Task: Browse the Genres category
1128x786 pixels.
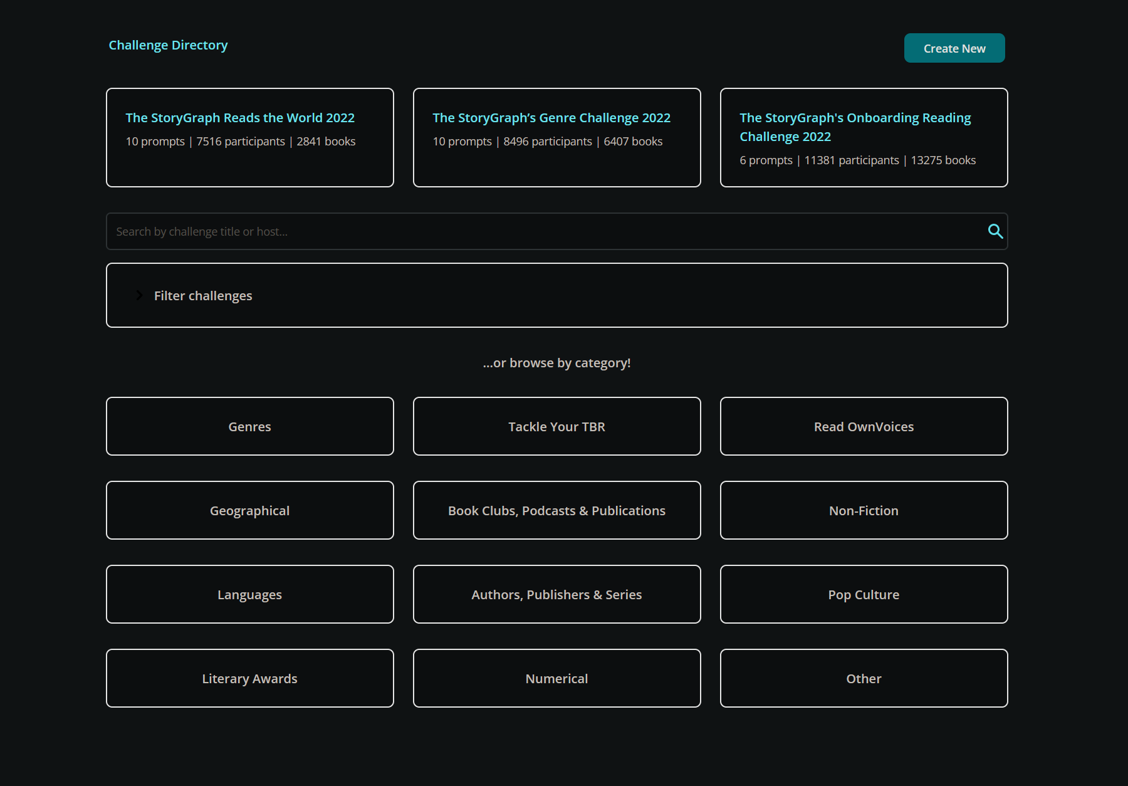Action: 249,426
